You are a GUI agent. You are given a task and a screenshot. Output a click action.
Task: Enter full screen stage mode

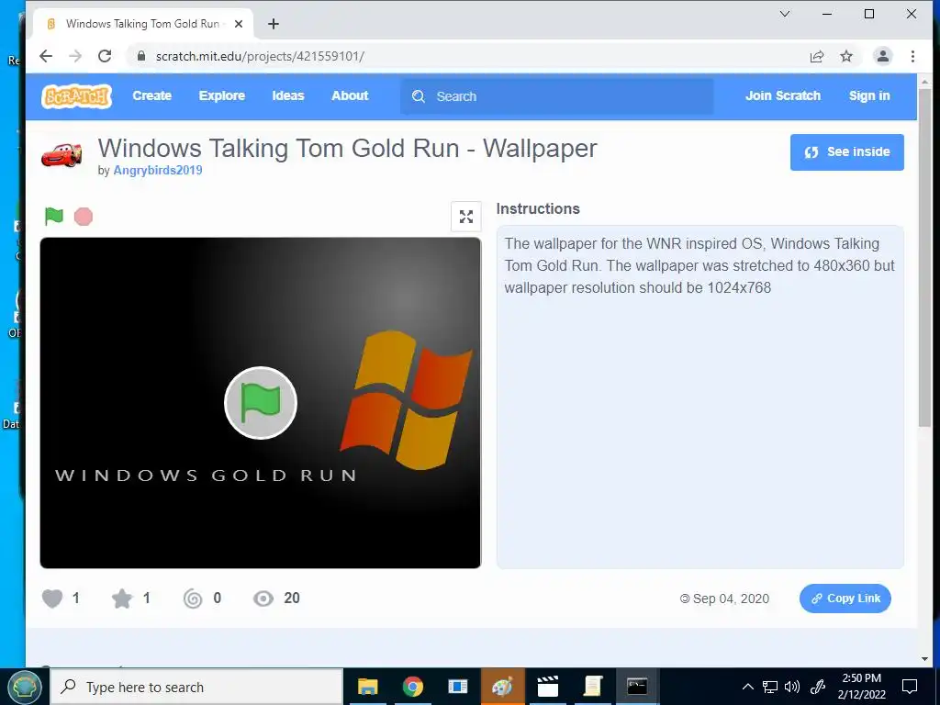pyautogui.click(x=465, y=217)
